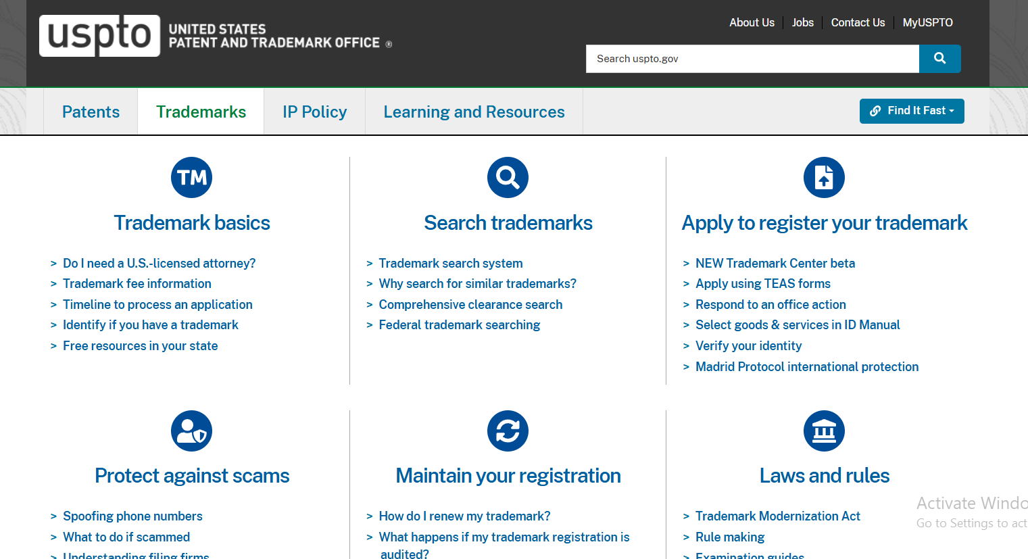1028x559 pixels.
Task: Open Select goods & services in ID Manual
Action: 798,325
